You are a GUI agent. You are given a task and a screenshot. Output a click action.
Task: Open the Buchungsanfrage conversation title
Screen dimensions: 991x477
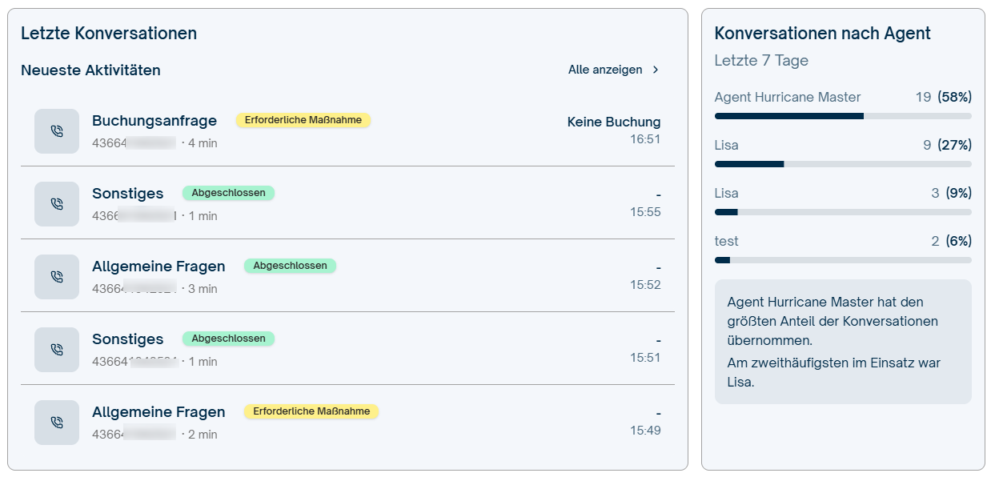pos(154,121)
